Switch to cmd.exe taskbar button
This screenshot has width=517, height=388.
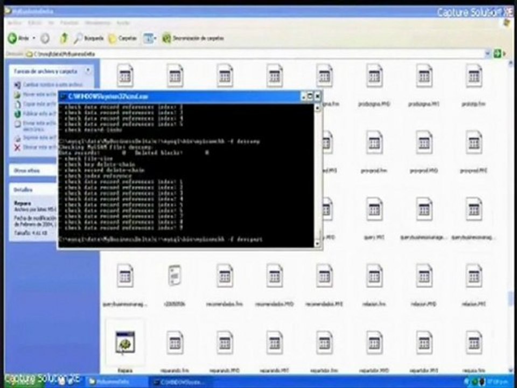pos(180,382)
